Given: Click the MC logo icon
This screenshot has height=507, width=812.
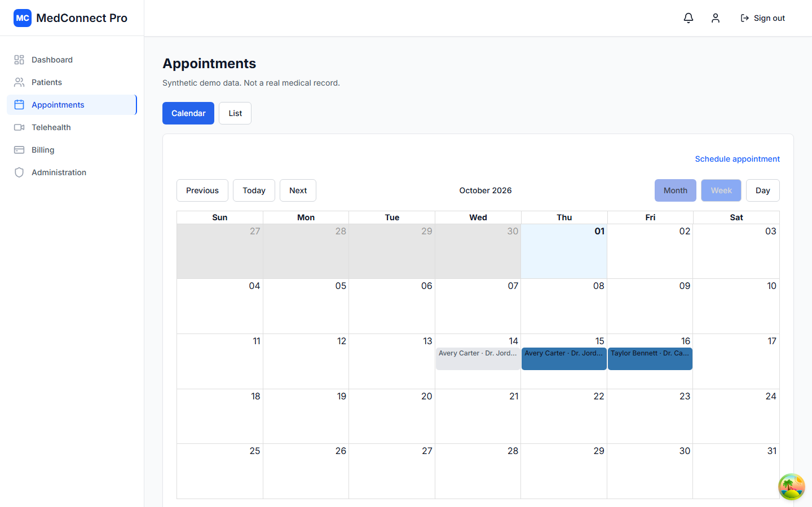Looking at the screenshot, I should tap(23, 18).
